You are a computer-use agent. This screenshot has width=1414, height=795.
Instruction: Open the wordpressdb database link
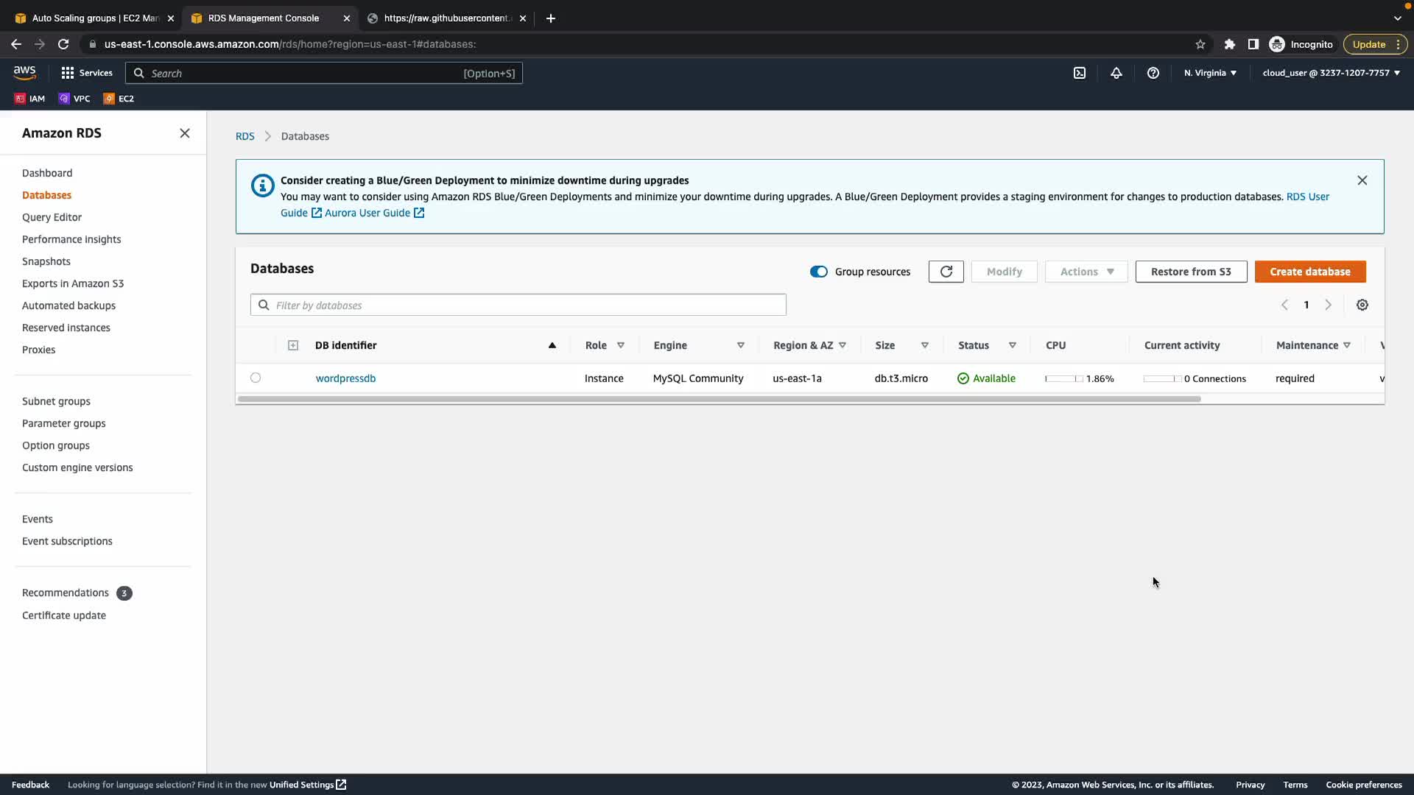pyautogui.click(x=345, y=378)
